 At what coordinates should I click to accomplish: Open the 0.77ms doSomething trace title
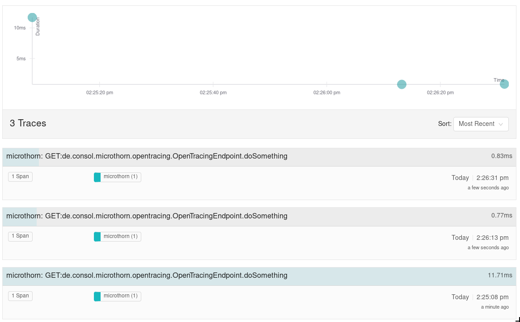[x=147, y=216]
